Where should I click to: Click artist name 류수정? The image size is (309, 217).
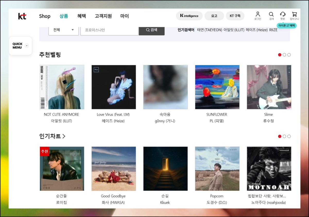(269, 121)
